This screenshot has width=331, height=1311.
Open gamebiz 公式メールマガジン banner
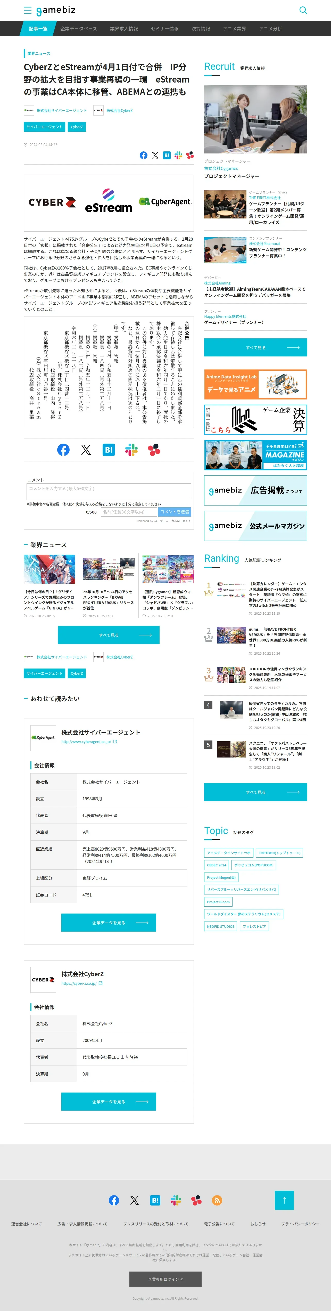[x=255, y=526]
